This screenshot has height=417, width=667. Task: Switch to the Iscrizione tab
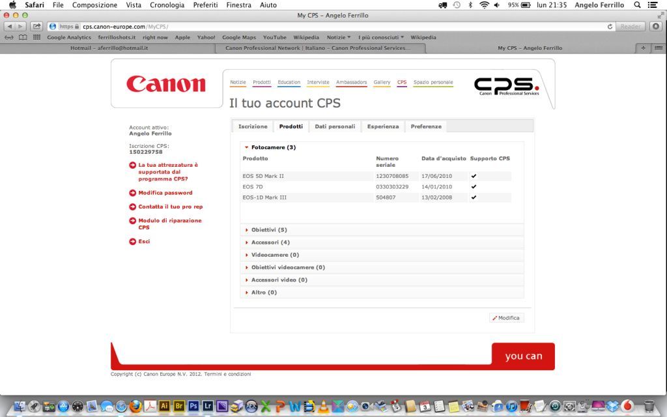coord(253,126)
